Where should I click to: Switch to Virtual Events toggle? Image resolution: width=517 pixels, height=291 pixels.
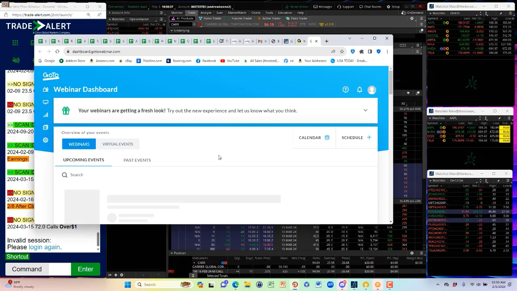coord(118,144)
